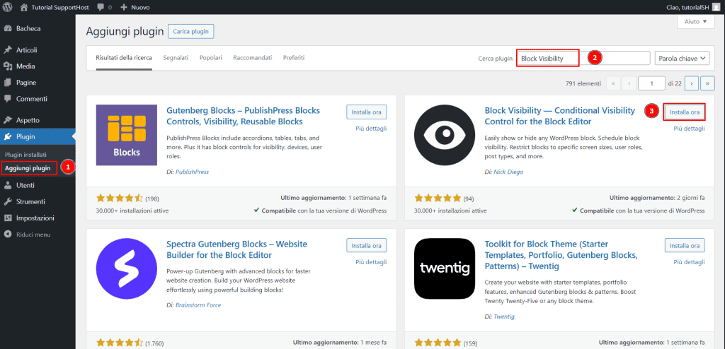Open the Nick Diego author link
The image size is (725, 349).
coord(508,172)
